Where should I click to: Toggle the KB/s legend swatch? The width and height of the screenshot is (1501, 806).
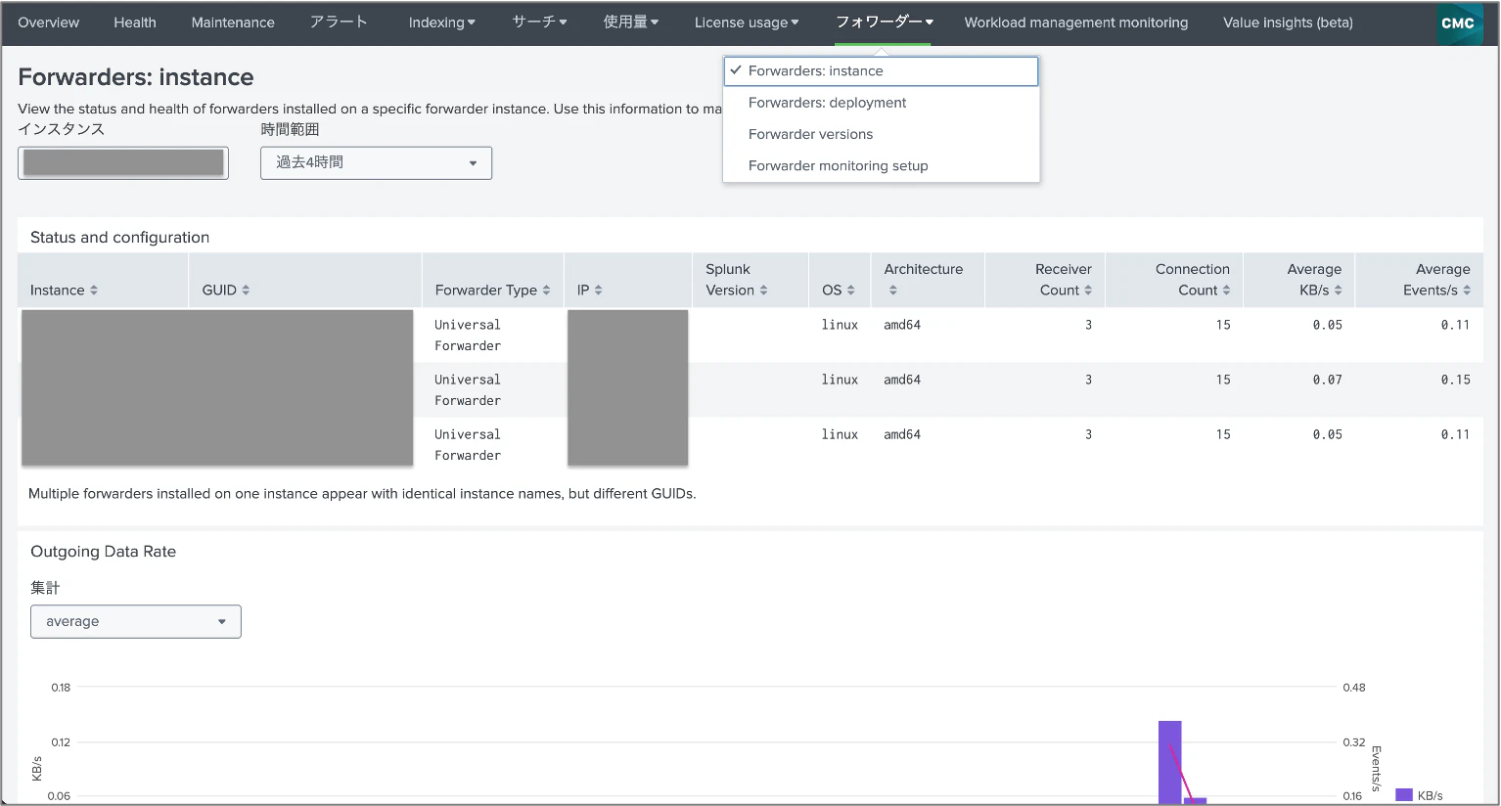[1404, 795]
